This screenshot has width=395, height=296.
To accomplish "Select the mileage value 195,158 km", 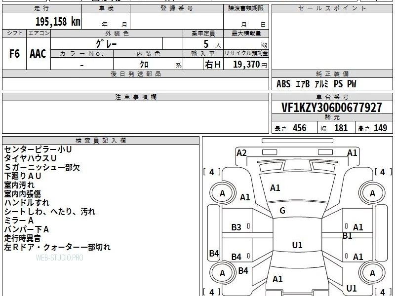I will click(58, 22).
